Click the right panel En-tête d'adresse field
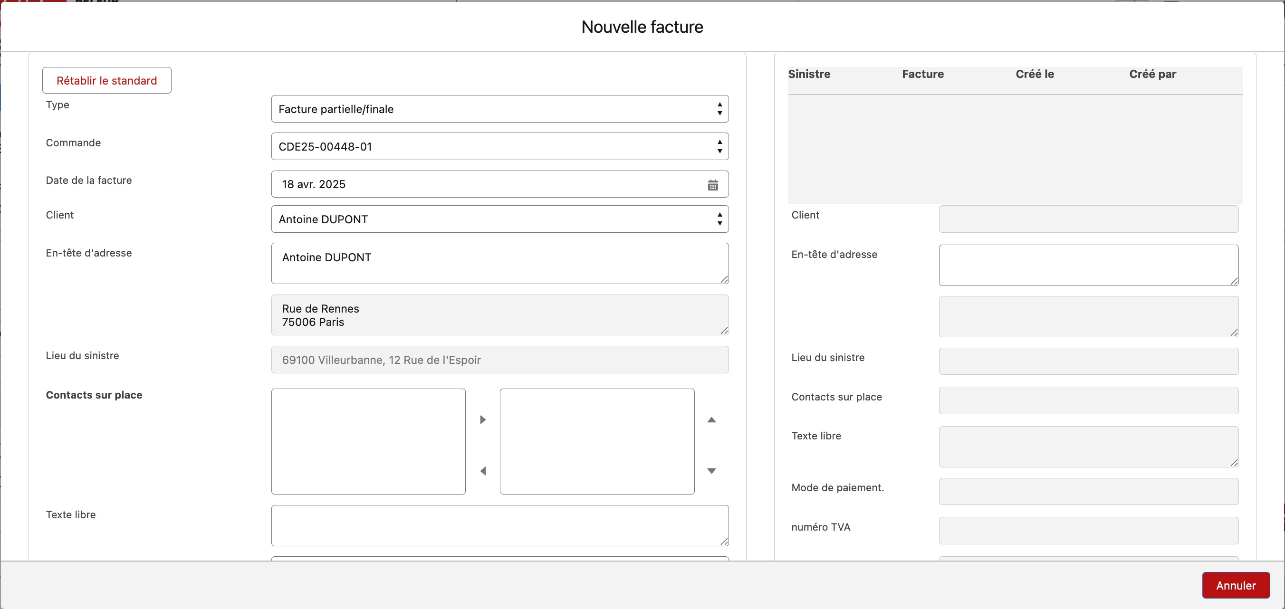The height and width of the screenshot is (609, 1285). click(x=1088, y=266)
